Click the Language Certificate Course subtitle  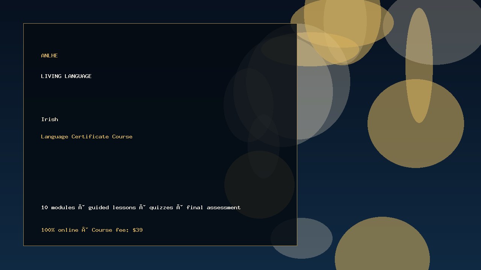[87, 136]
